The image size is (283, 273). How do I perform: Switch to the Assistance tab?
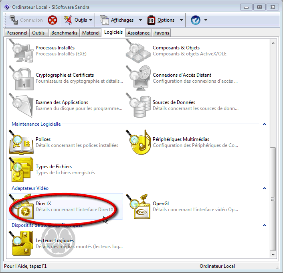click(x=138, y=33)
